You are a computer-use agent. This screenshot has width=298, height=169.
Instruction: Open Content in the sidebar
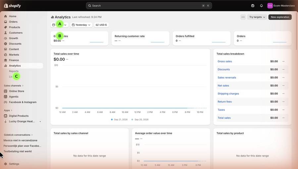[14, 49]
